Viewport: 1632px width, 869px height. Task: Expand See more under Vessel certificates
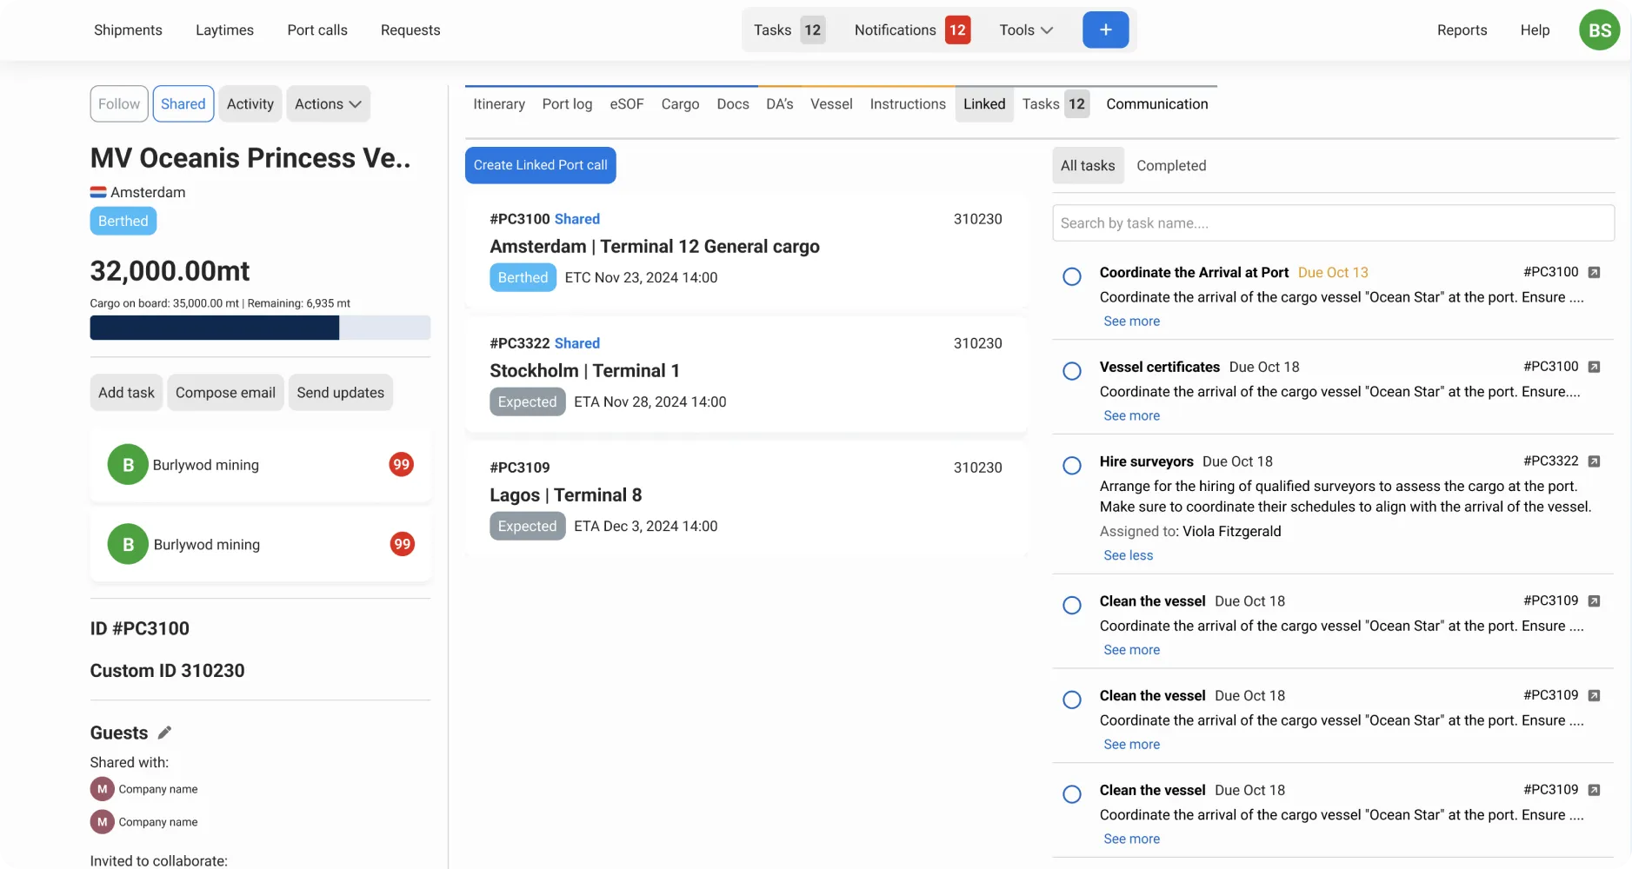tap(1131, 415)
